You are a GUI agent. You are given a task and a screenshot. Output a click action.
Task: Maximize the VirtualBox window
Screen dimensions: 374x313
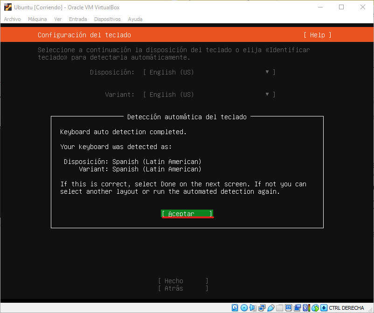(341, 7)
